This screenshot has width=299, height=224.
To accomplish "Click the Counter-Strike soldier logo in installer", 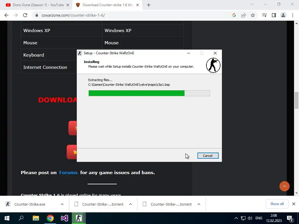I will coord(213,65).
